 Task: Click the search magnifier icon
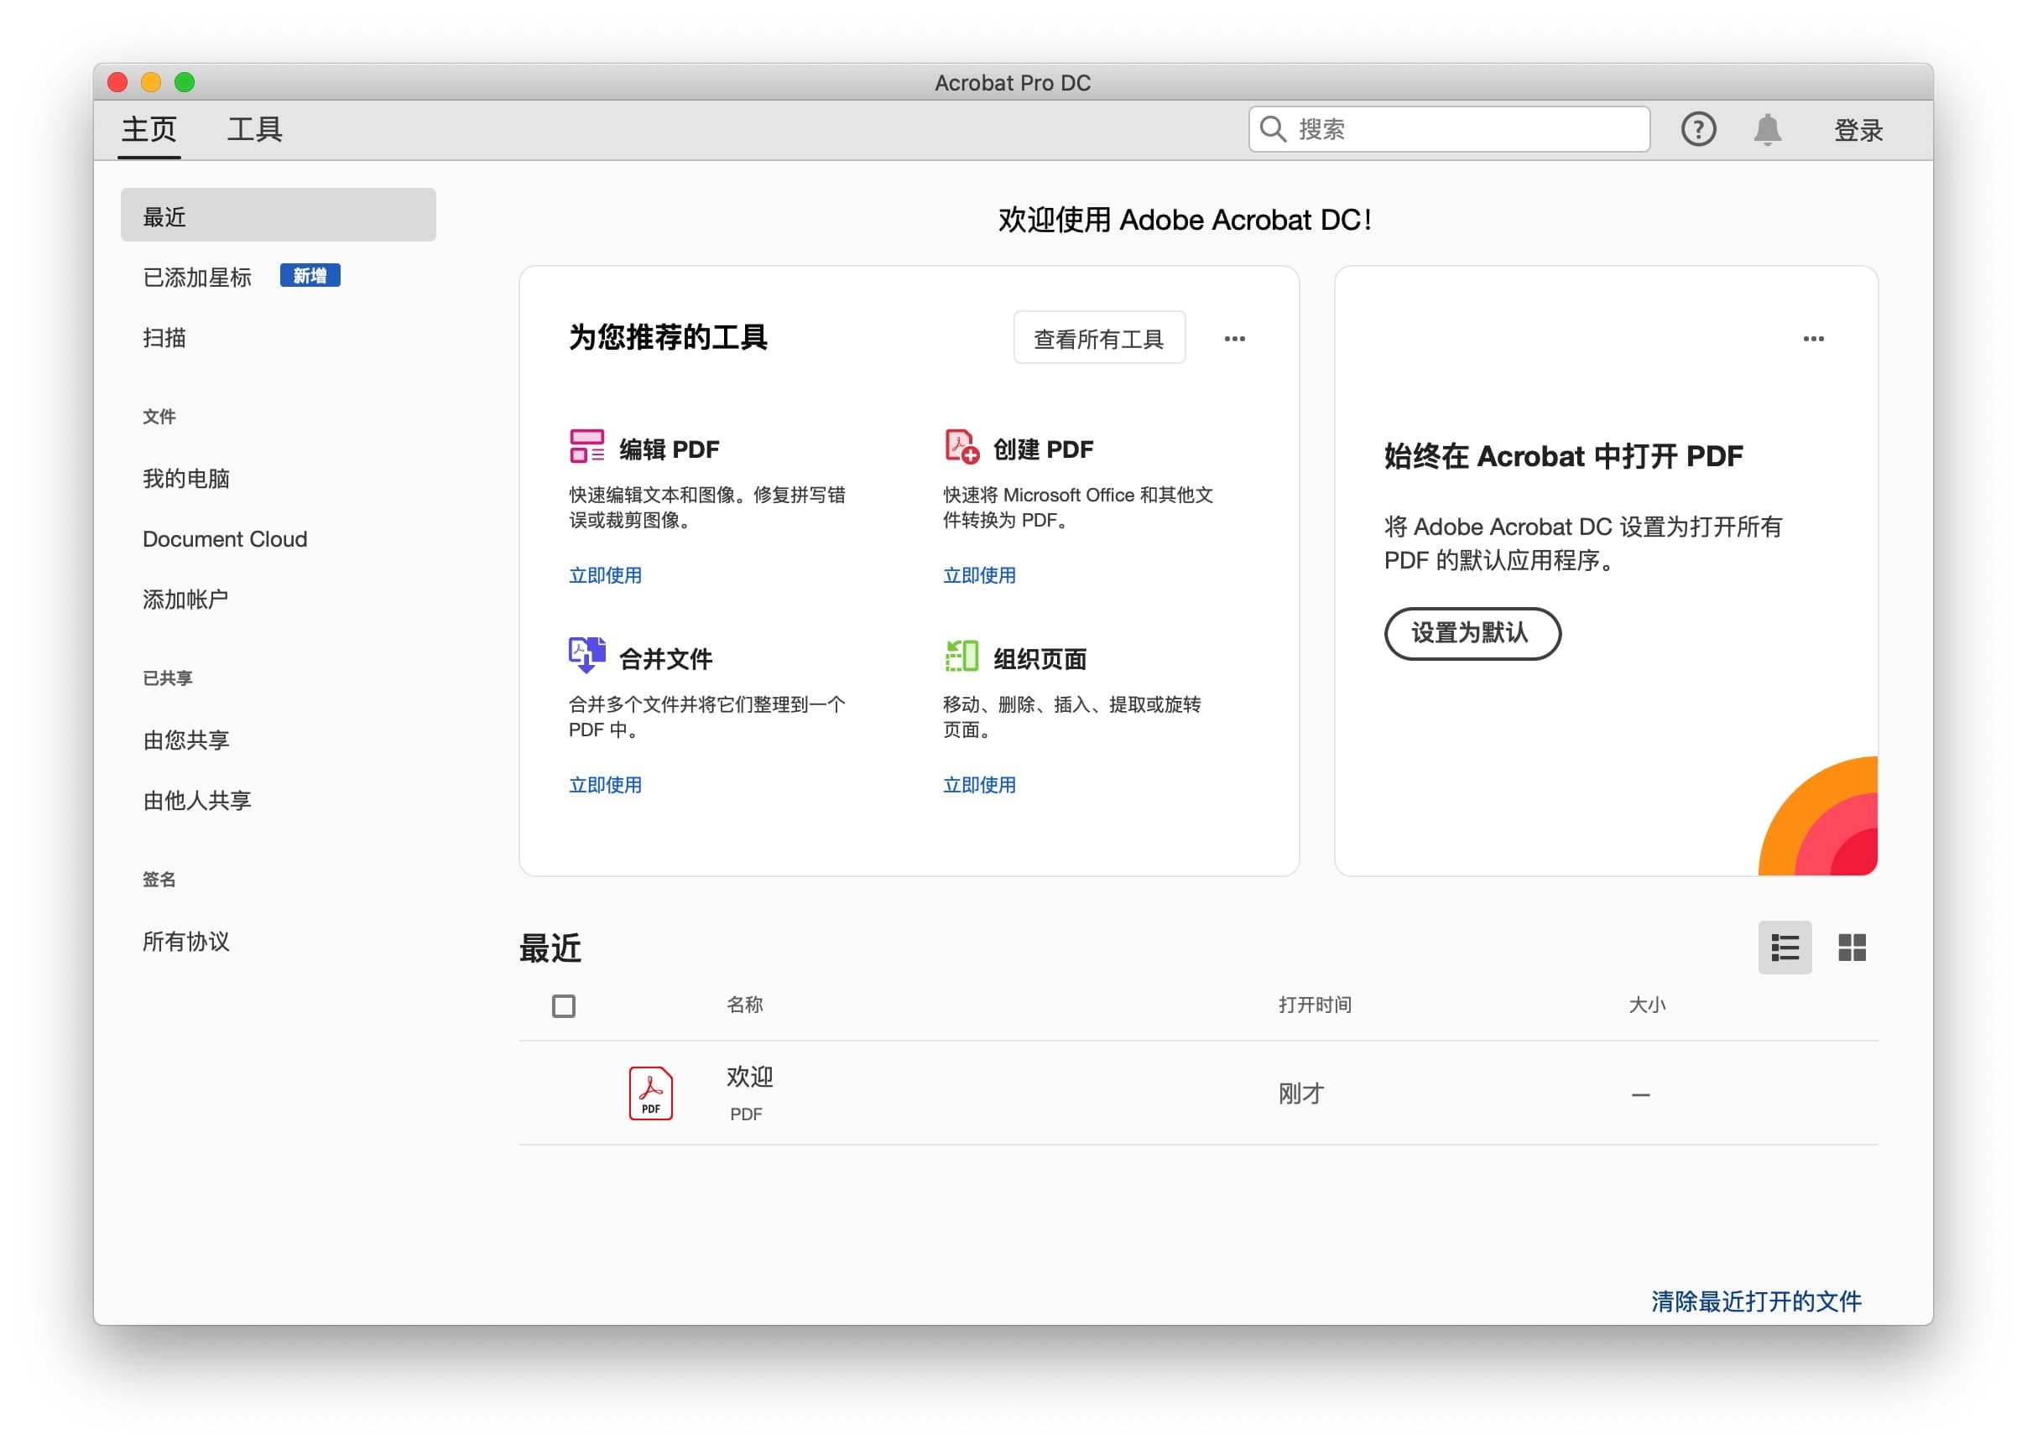coord(1272,129)
